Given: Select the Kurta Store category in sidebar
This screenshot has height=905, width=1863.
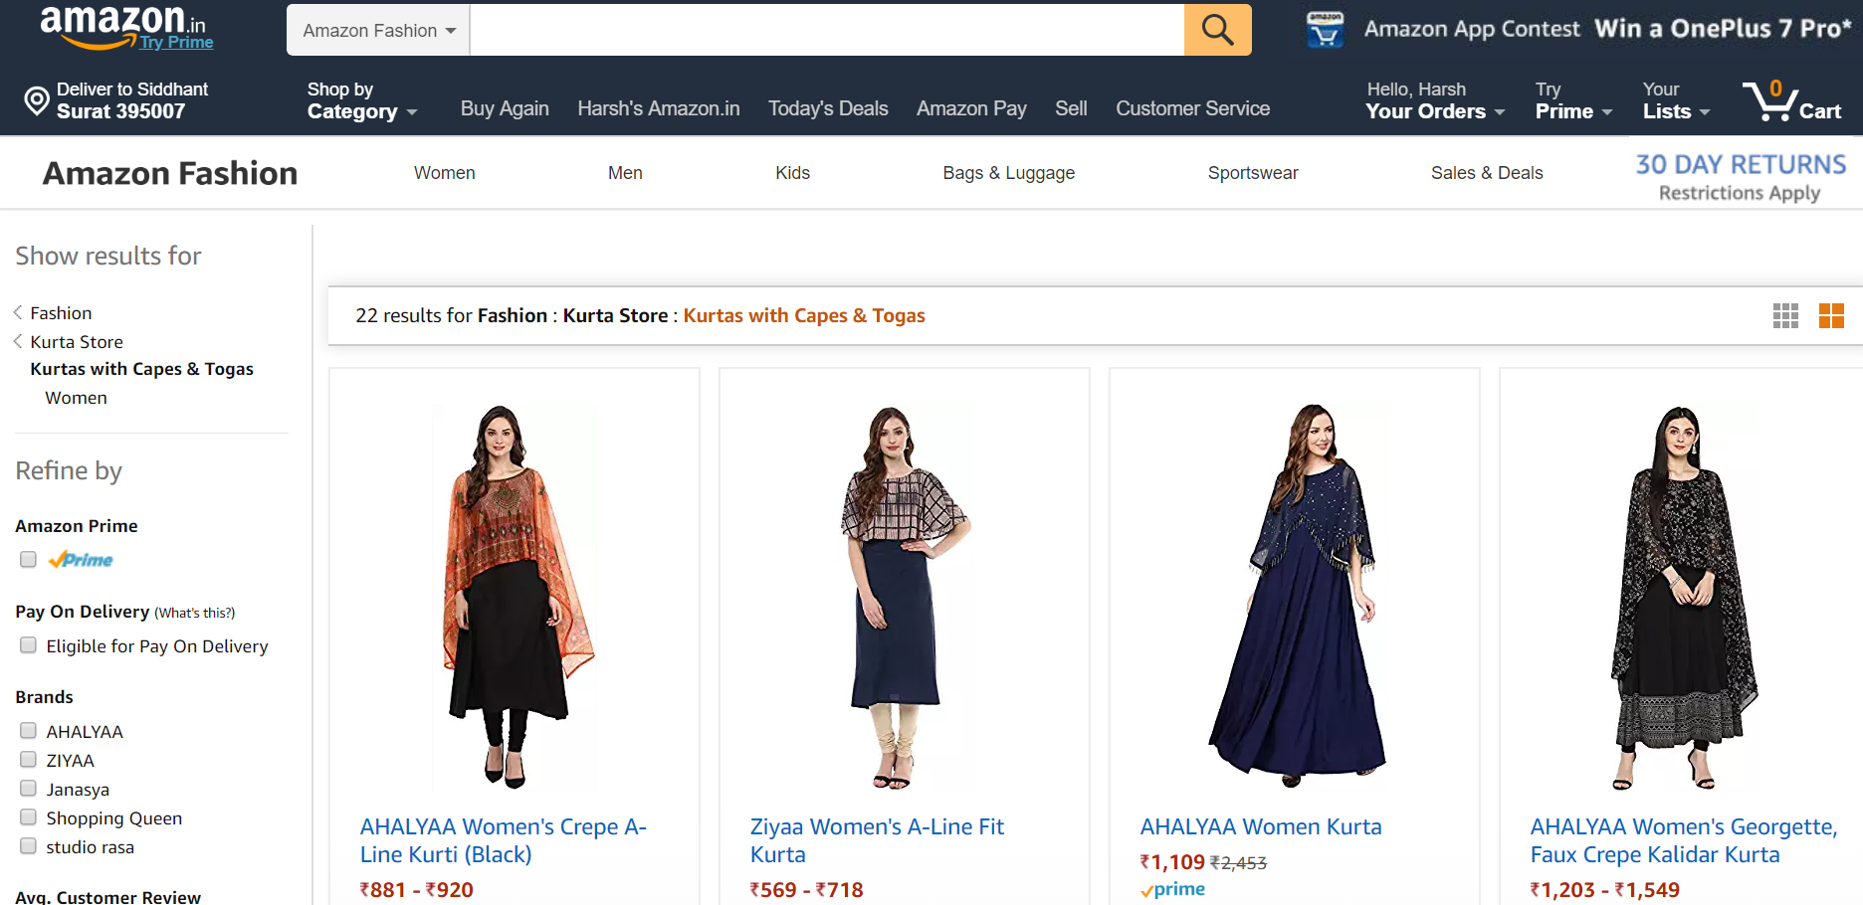Looking at the screenshot, I should (77, 342).
